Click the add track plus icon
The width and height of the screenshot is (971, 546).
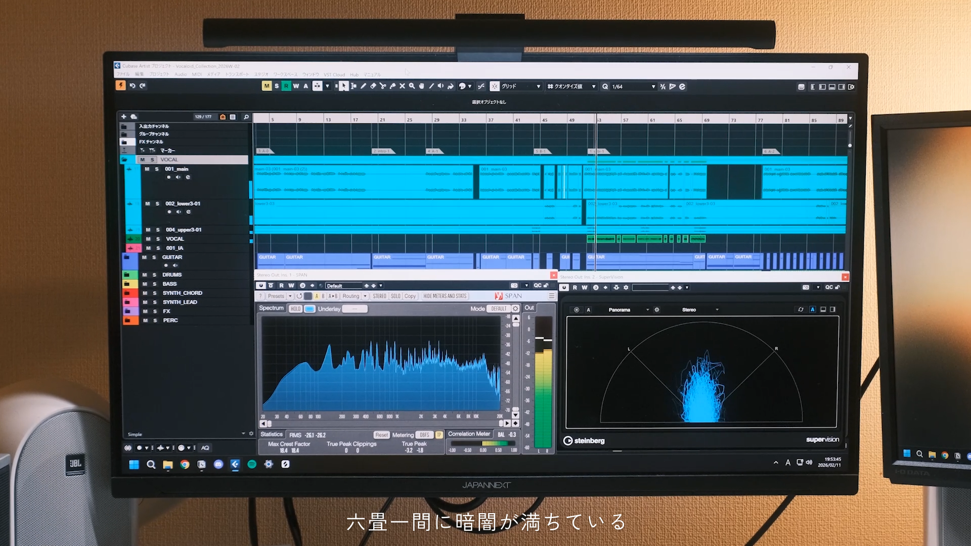[123, 117]
